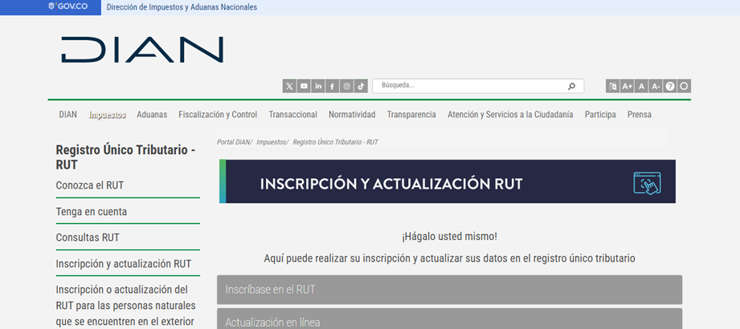
Task: Open DIAN's X (Twitter) profile icon
Action: 289,86
